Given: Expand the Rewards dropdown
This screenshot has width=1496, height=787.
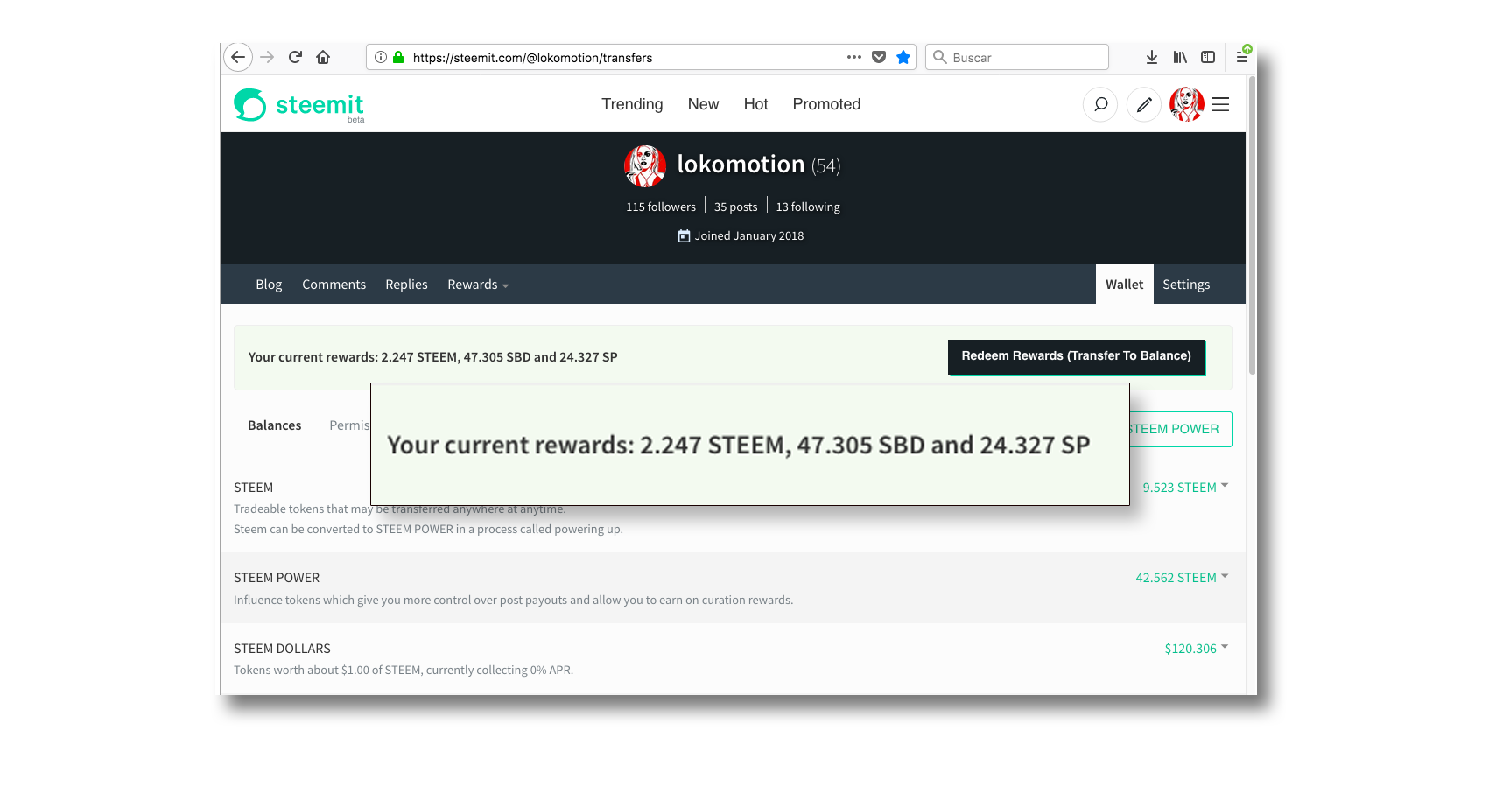Looking at the screenshot, I should 478,285.
